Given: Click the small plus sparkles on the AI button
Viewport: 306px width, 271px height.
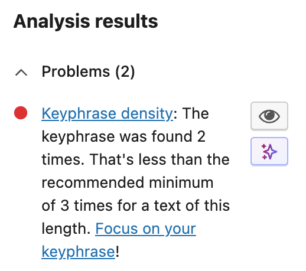Looking at the screenshot, I should tap(264, 152).
